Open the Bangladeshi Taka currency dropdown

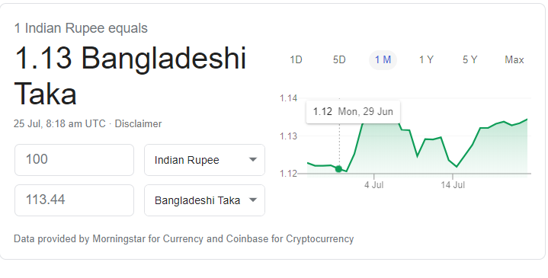point(204,200)
